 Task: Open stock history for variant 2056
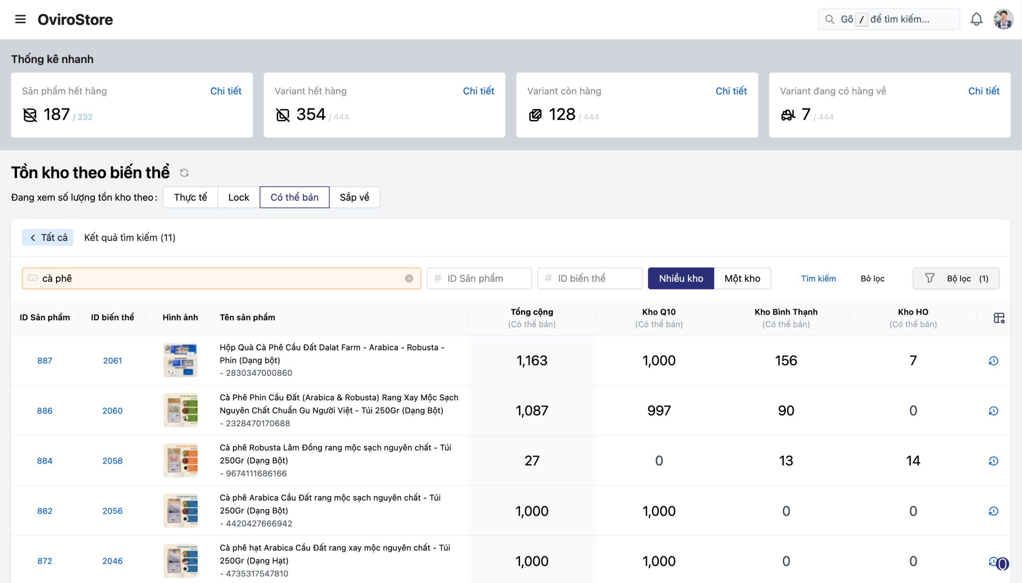pos(993,511)
